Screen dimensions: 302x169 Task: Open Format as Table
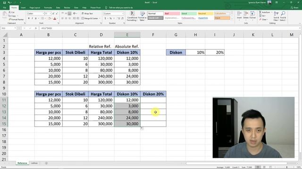(x=143, y=16)
